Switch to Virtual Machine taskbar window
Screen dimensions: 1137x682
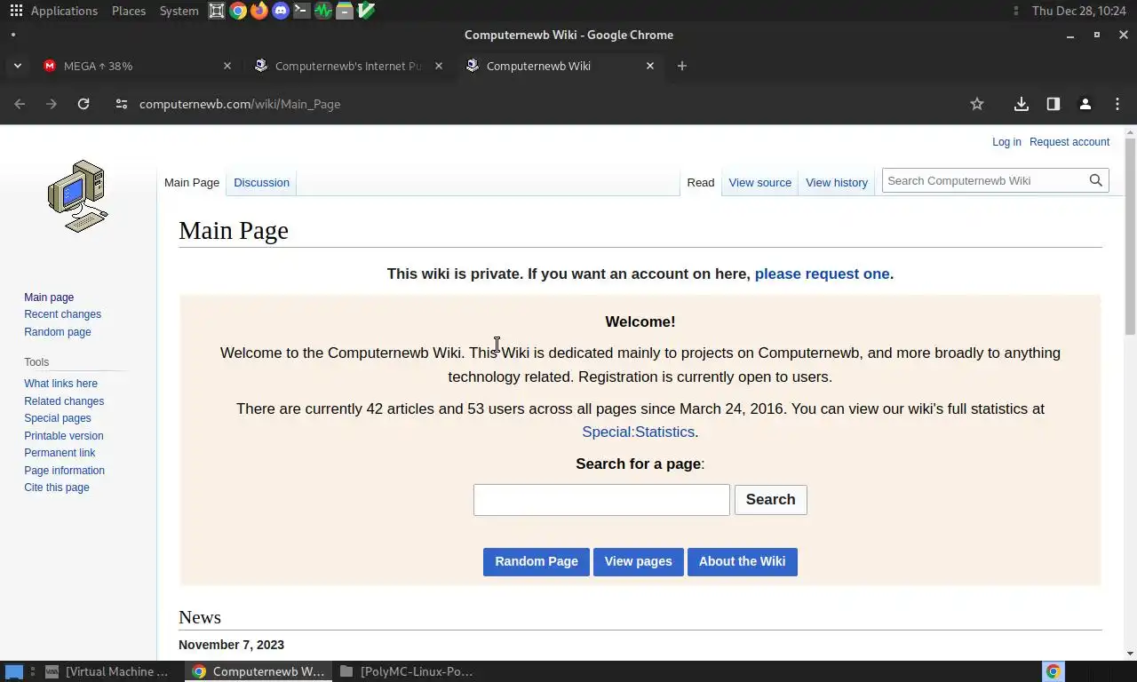point(108,671)
